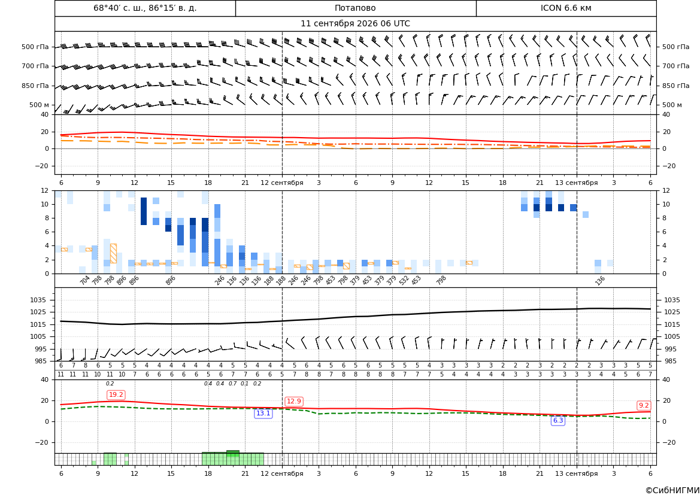Screen dimensions: 700x495
Task: Click the red 19.2 maximum temperature label
Action: point(116,395)
